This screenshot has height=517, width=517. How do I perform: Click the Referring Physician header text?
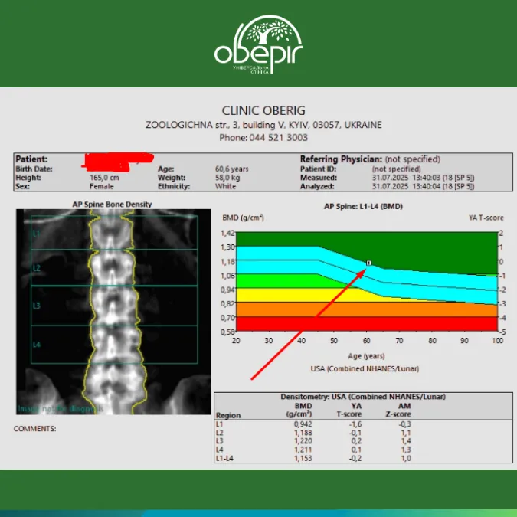[340, 159]
